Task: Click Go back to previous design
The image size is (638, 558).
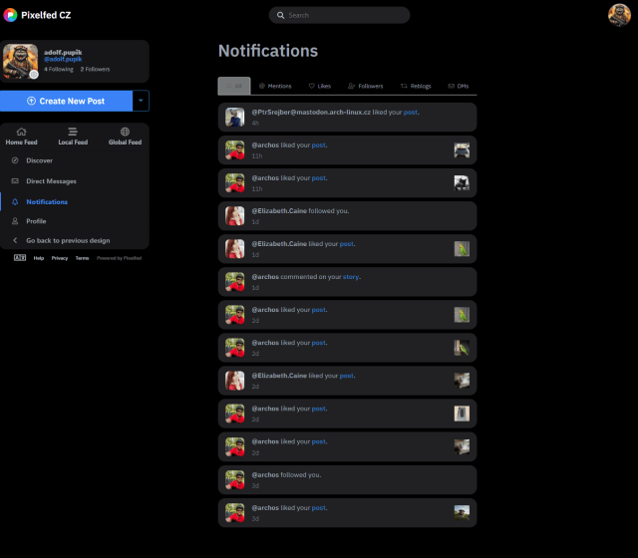Action: 67,241
